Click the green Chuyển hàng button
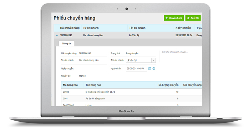Viewport: 244px width, 132px height. tap(174, 18)
